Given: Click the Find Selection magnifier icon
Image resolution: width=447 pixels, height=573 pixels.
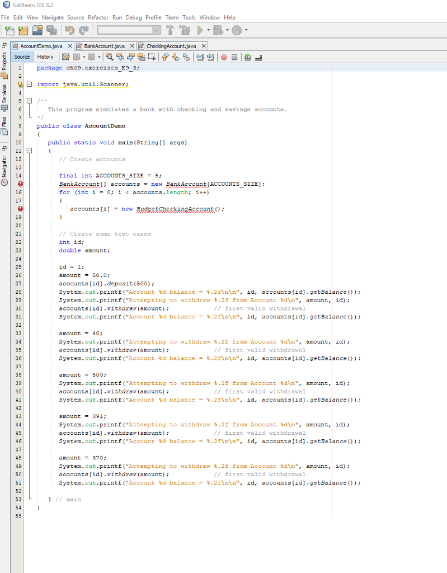Looking at the screenshot, I should (x=109, y=57).
